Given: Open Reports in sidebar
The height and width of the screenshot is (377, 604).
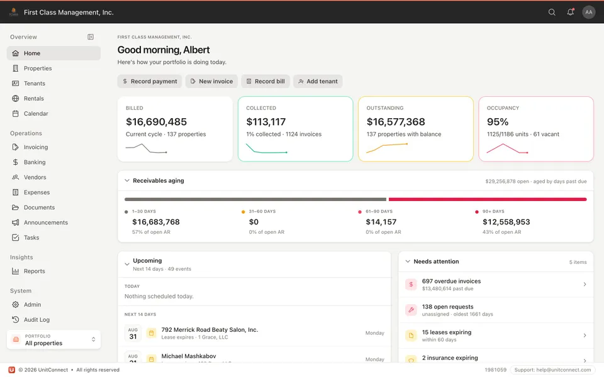Looking at the screenshot, I should (53, 271).
